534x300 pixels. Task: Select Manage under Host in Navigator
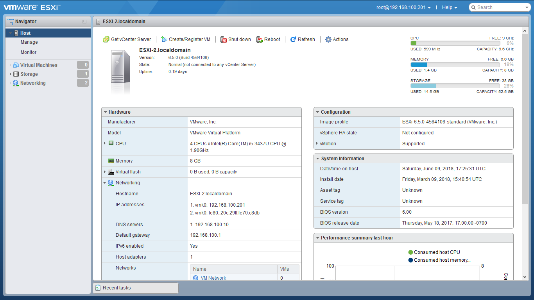tap(29, 42)
